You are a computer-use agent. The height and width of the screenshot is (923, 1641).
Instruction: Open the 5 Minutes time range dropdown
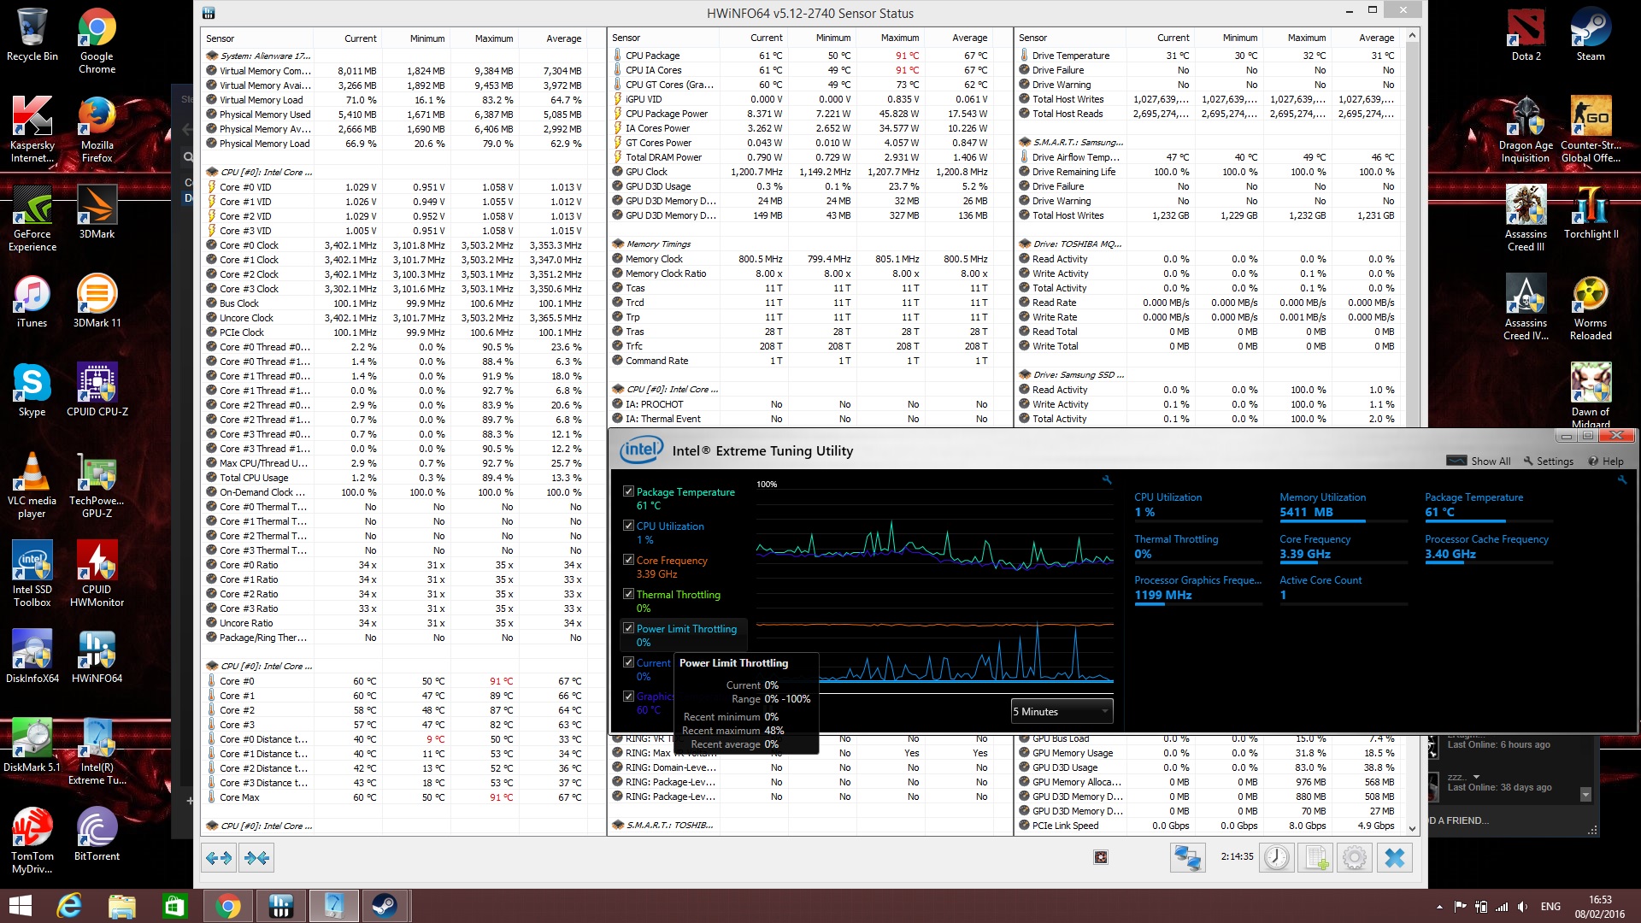click(x=1062, y=711)
